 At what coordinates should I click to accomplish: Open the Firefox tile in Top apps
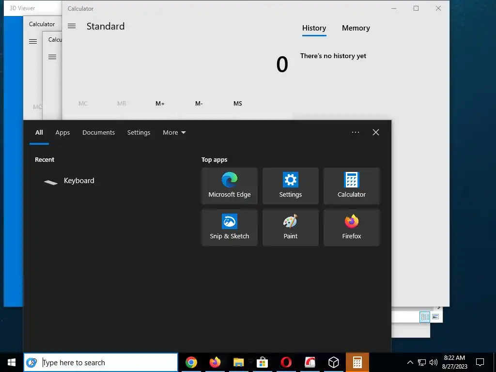click(x=352, y=228)
